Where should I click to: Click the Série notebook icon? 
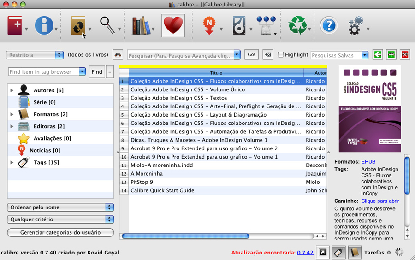click(24, 102)
